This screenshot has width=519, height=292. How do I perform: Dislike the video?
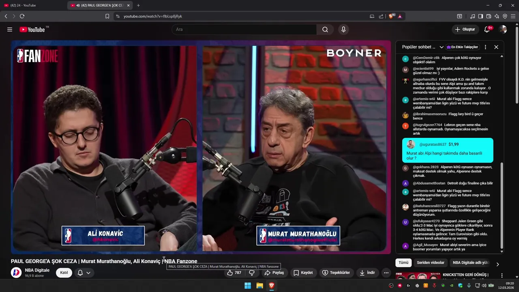251,273
